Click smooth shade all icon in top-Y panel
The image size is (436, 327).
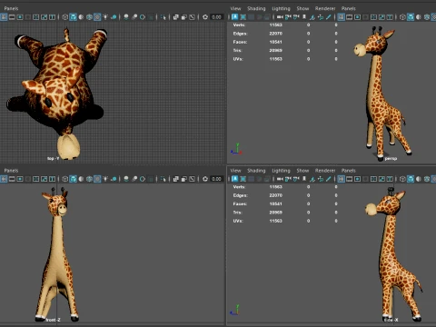point(73,17)
